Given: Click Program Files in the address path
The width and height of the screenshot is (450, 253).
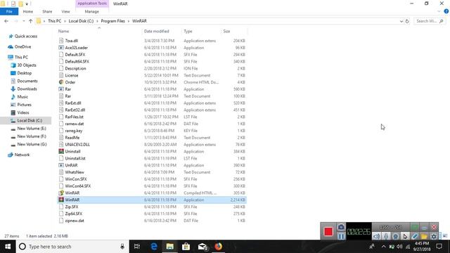Looking at the screenshot, I should (x=112, y=21).
